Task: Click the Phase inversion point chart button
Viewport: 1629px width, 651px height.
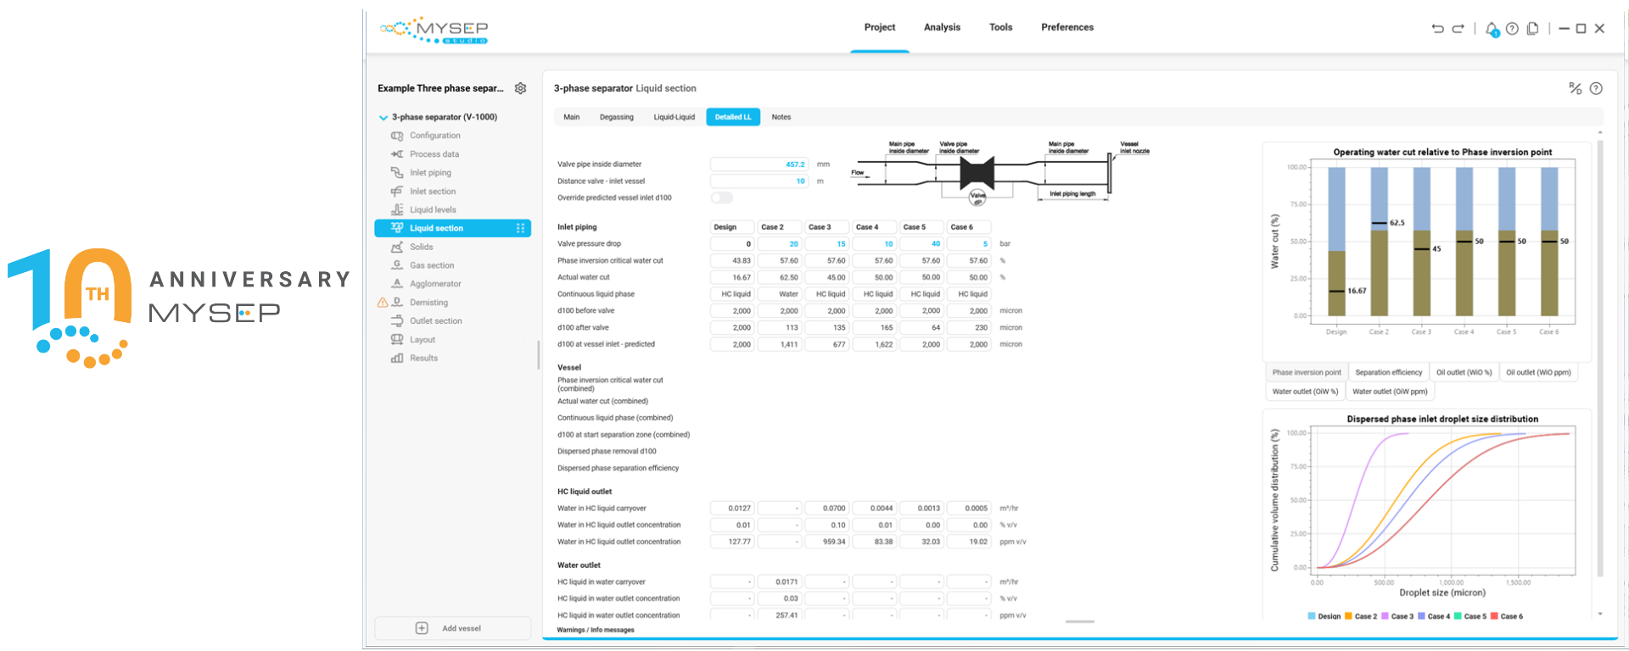Action: (1307, 372)
